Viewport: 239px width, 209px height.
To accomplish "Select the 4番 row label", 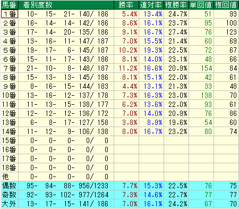I will (x=10, y=41).
